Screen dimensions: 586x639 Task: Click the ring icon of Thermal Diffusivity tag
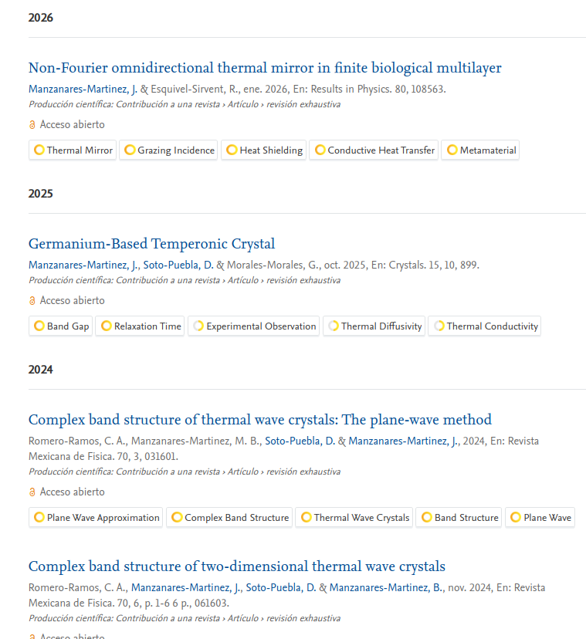coord(334,326)
